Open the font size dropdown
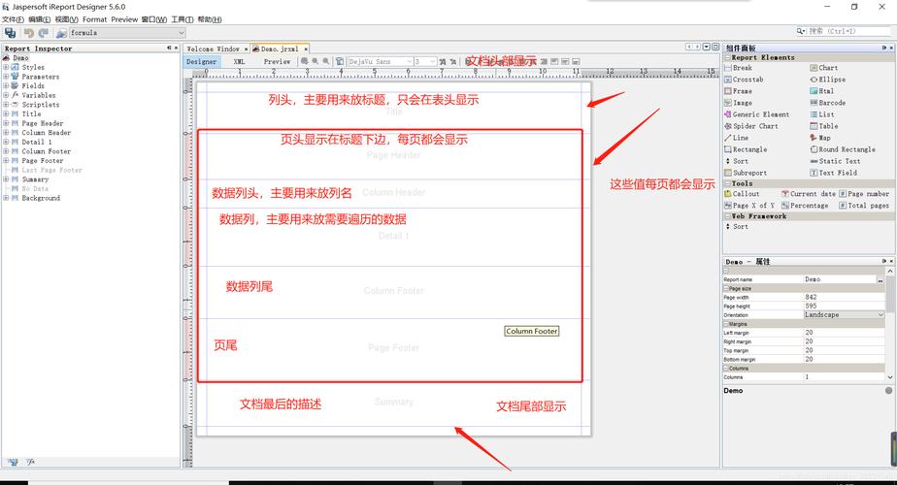This screenshot has width=897, height=485. pyautogui.click(x=425, y=61)
